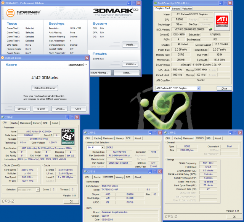This screenshot has width=244, height=222.
Task: Click the Texture Filtering button in 3DMark03
Action: pos(100,73)
